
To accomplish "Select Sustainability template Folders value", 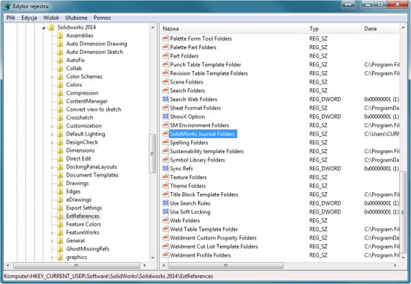I will [207, 151].
